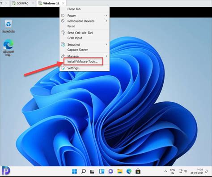Close the CORPPRO tab

click(33, 3)
